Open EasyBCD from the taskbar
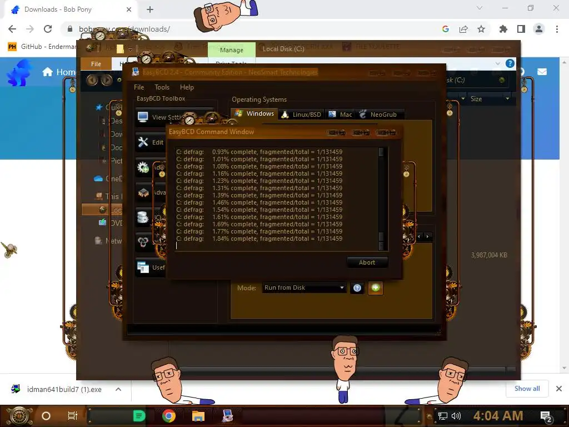Image resolution: width=569 pixels, height=427 pixels. tap(227, 416)
